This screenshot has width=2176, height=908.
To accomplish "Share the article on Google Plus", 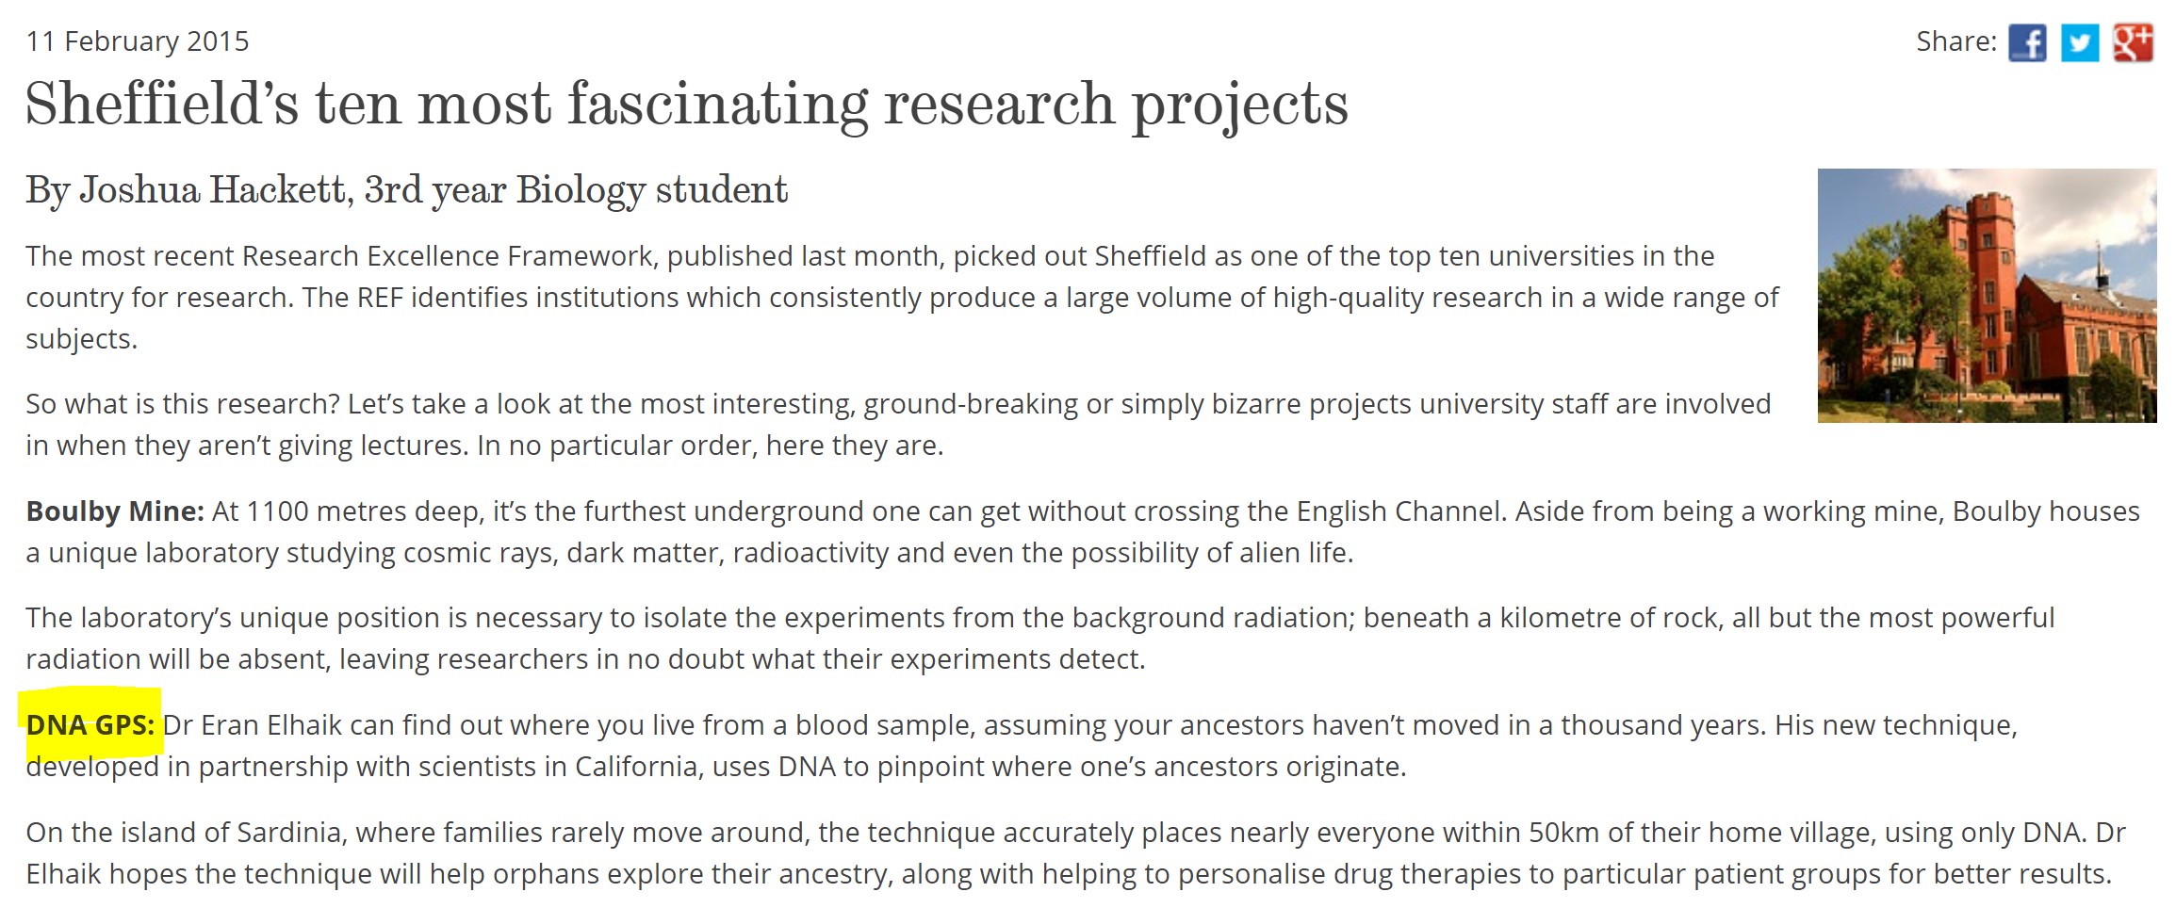I will point(2134,43).
